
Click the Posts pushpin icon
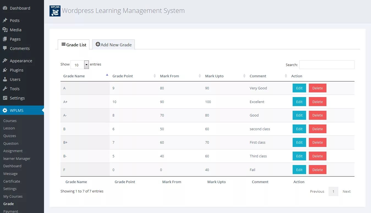[x=5, y=20]
